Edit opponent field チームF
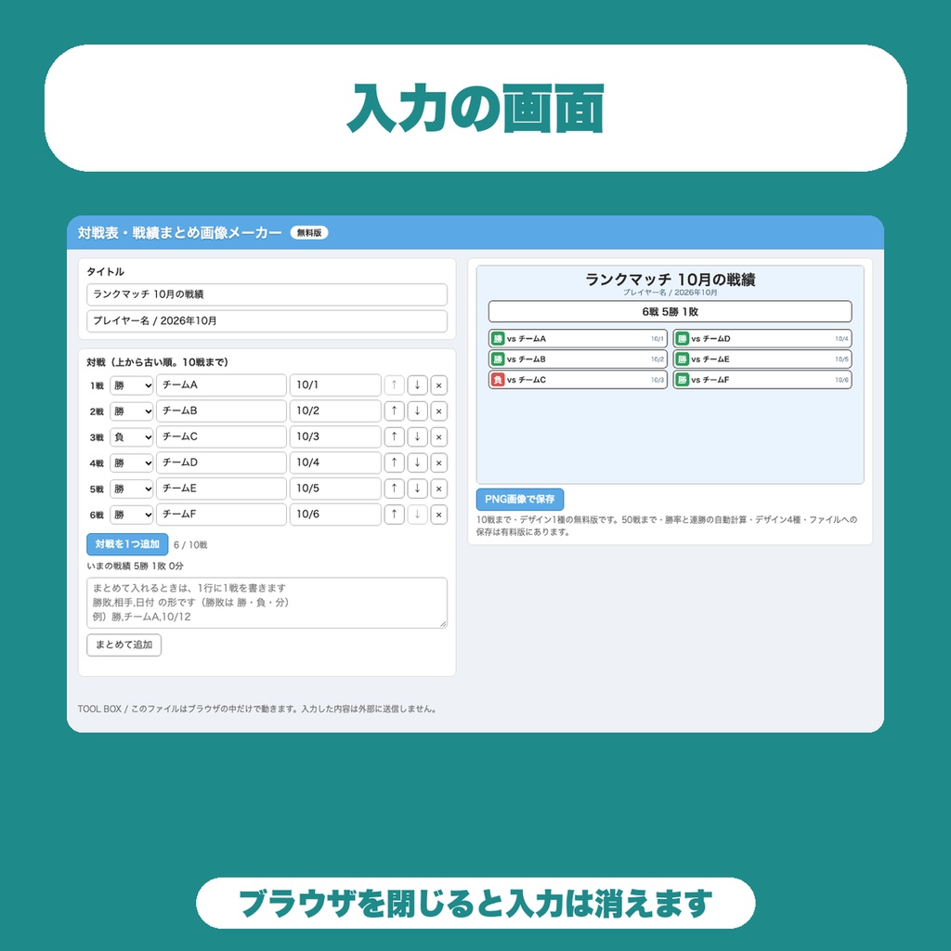The height and width of the screenshot is (951, 951). click(x=221, y=515)
